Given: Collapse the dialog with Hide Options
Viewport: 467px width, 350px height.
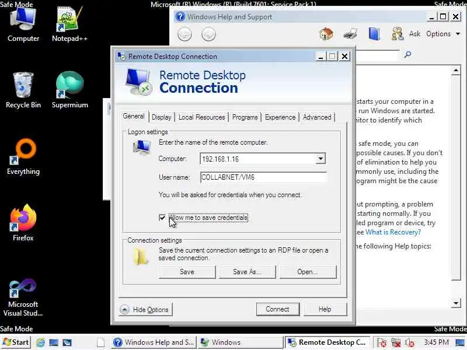Looking at the screenshot, I should 145,310.
